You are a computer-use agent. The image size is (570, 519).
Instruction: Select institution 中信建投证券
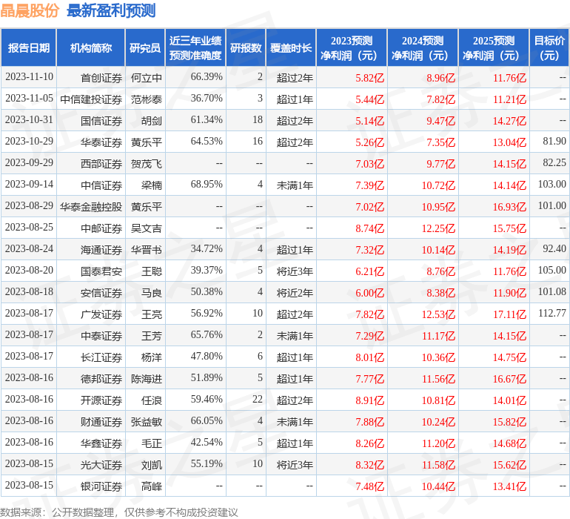(91, 99)
